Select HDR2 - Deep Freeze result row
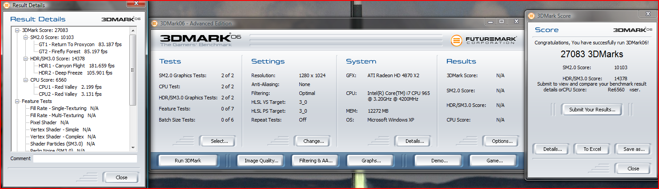This screenshot has width=659, height=189. 76,73
